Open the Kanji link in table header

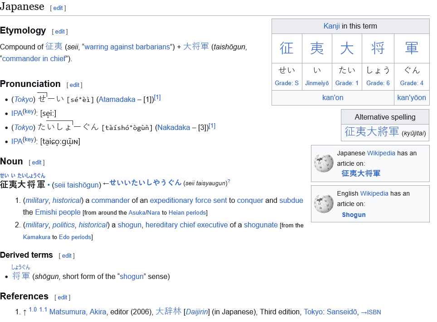pyautogui.click(x=331, y=26)
